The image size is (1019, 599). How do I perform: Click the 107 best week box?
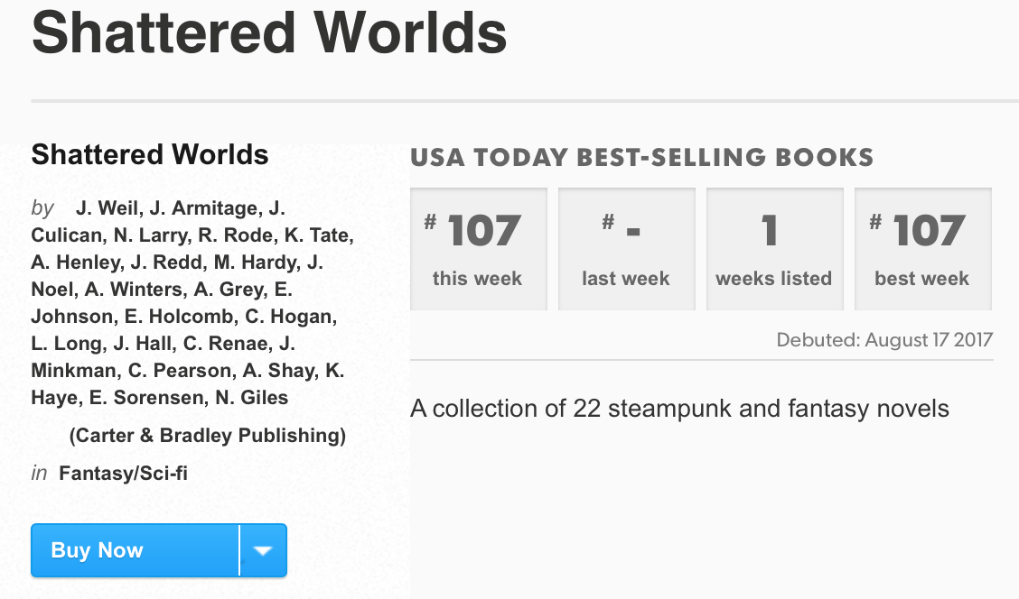(922, 248)
